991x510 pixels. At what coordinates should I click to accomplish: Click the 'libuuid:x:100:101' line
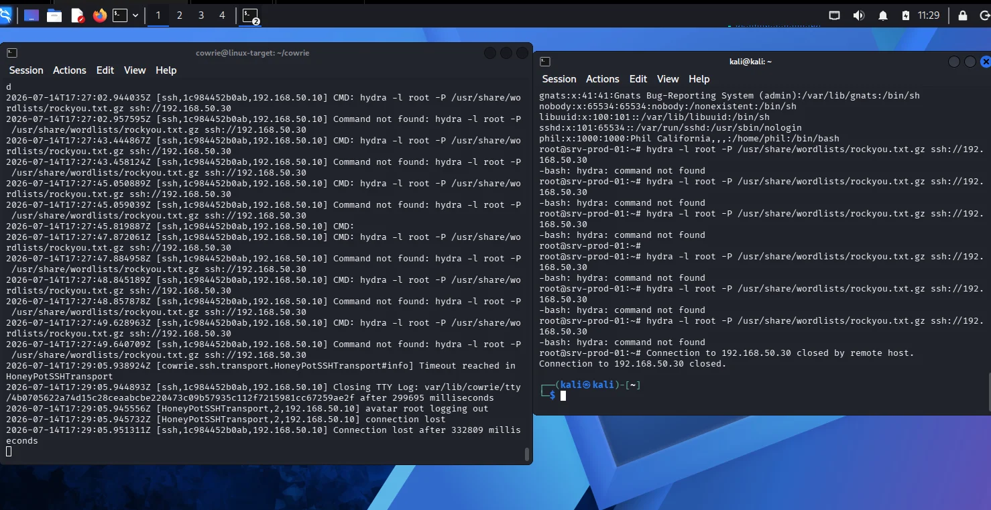click(654, 117)
